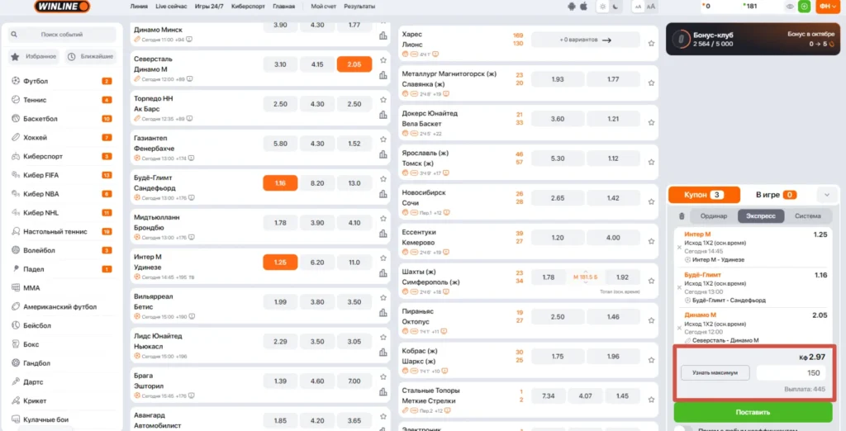This screenshot has width=846, height=431.
Task: Click the Android app download icon
Action: point(572,7)
